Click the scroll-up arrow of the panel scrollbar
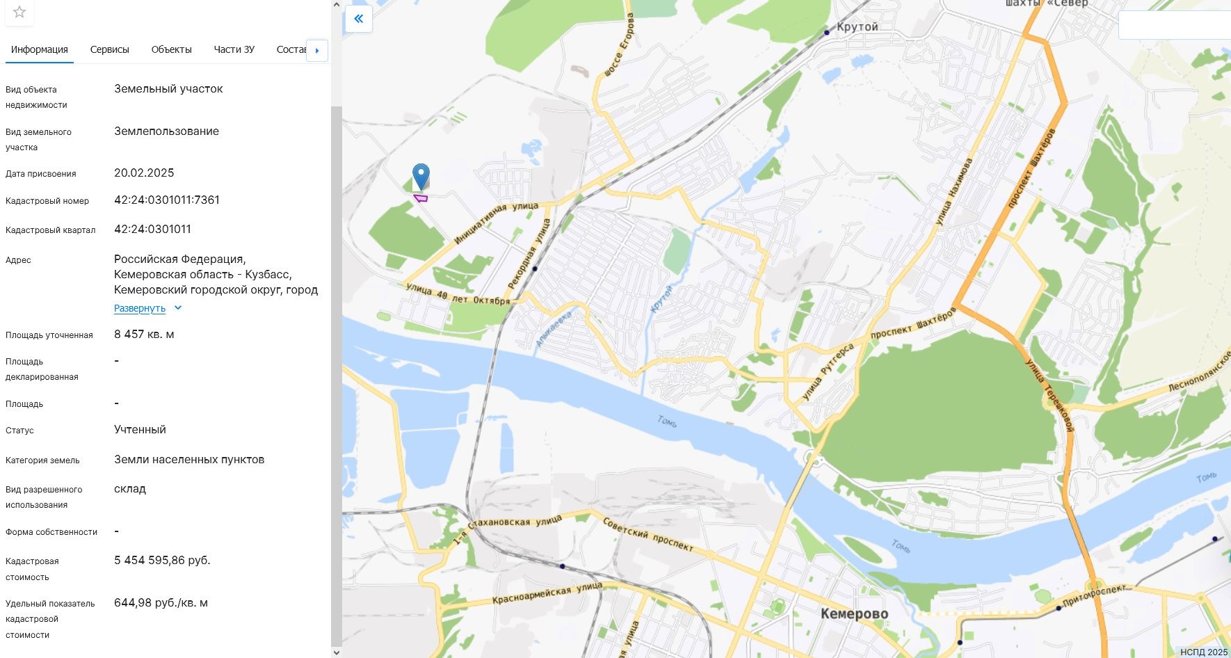 pos(337,5)
